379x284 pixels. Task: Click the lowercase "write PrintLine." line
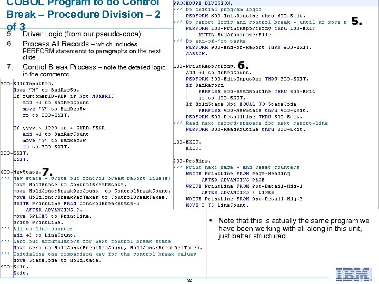tap(38, 222)
